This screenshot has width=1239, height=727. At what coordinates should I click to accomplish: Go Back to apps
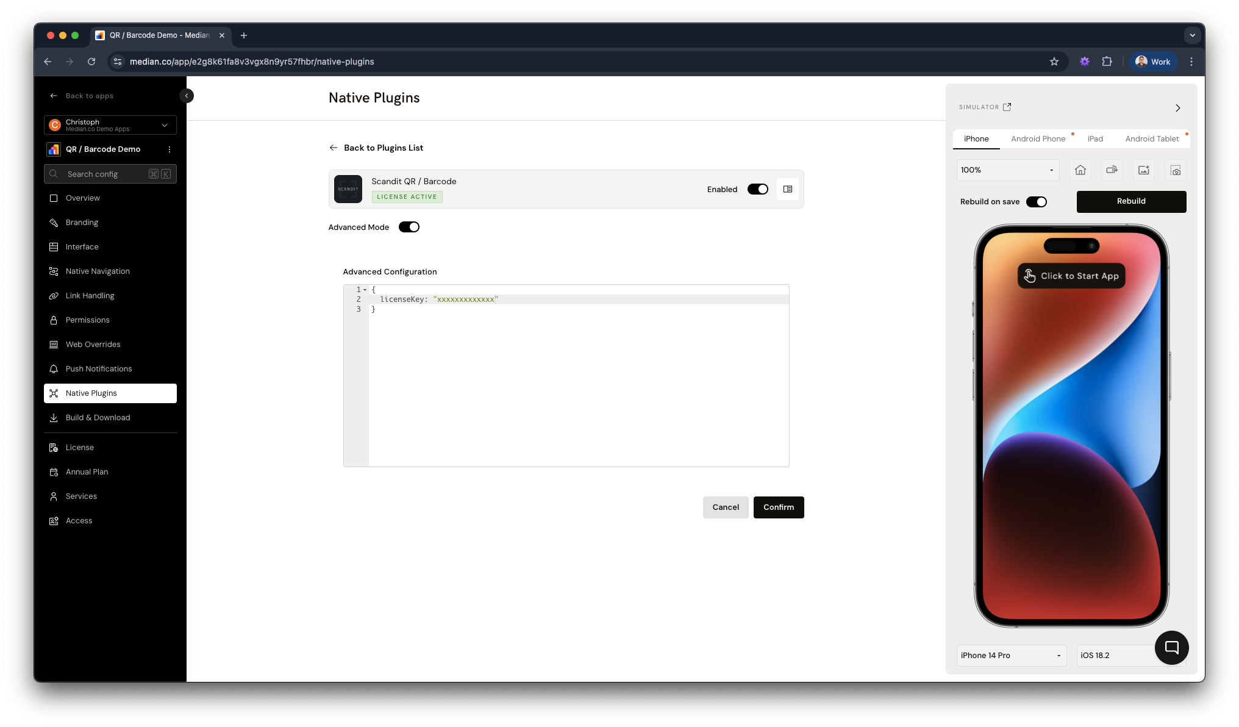click(82, 96)
